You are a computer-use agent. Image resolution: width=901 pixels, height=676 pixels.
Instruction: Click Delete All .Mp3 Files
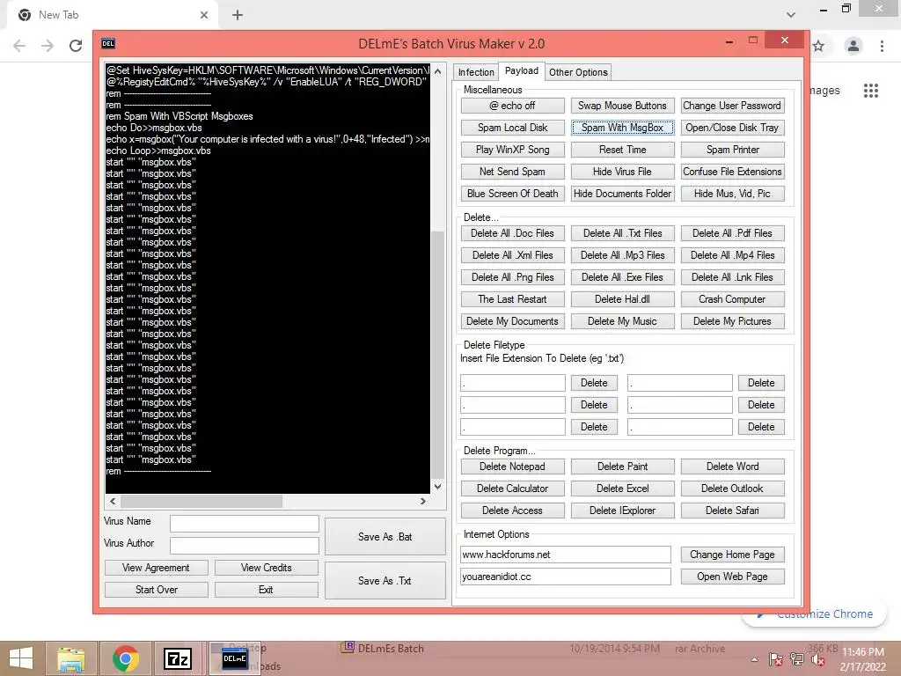[622, 255]
